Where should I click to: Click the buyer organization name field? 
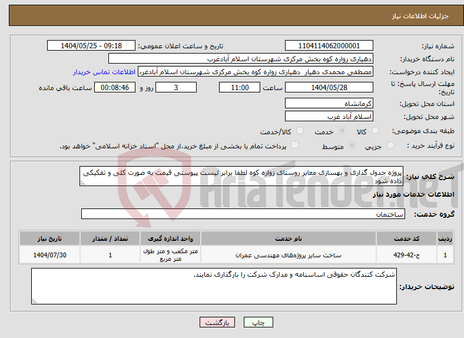coord(241,59)
